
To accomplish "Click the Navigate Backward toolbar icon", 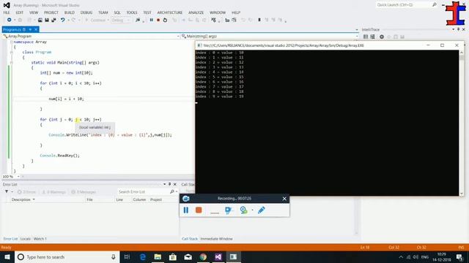I will point(10,20).
